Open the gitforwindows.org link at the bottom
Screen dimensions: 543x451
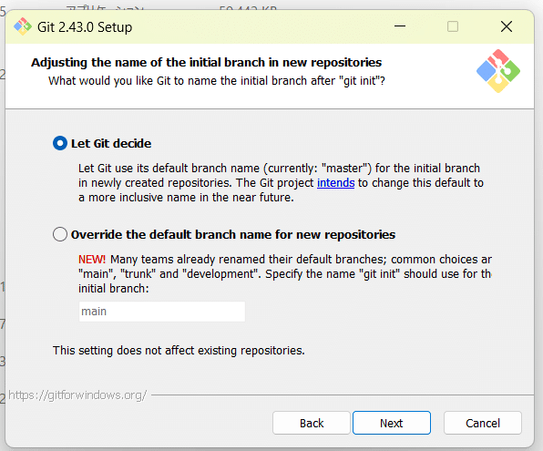pyautogui.click(x=77, y=395)
